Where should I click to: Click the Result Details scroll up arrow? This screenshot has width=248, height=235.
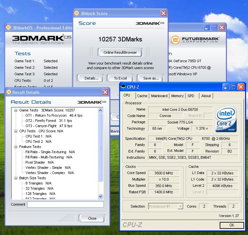click(101, 110)
